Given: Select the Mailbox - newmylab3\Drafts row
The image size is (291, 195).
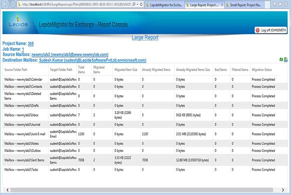Looking at the screenshot, I should 145,105.
